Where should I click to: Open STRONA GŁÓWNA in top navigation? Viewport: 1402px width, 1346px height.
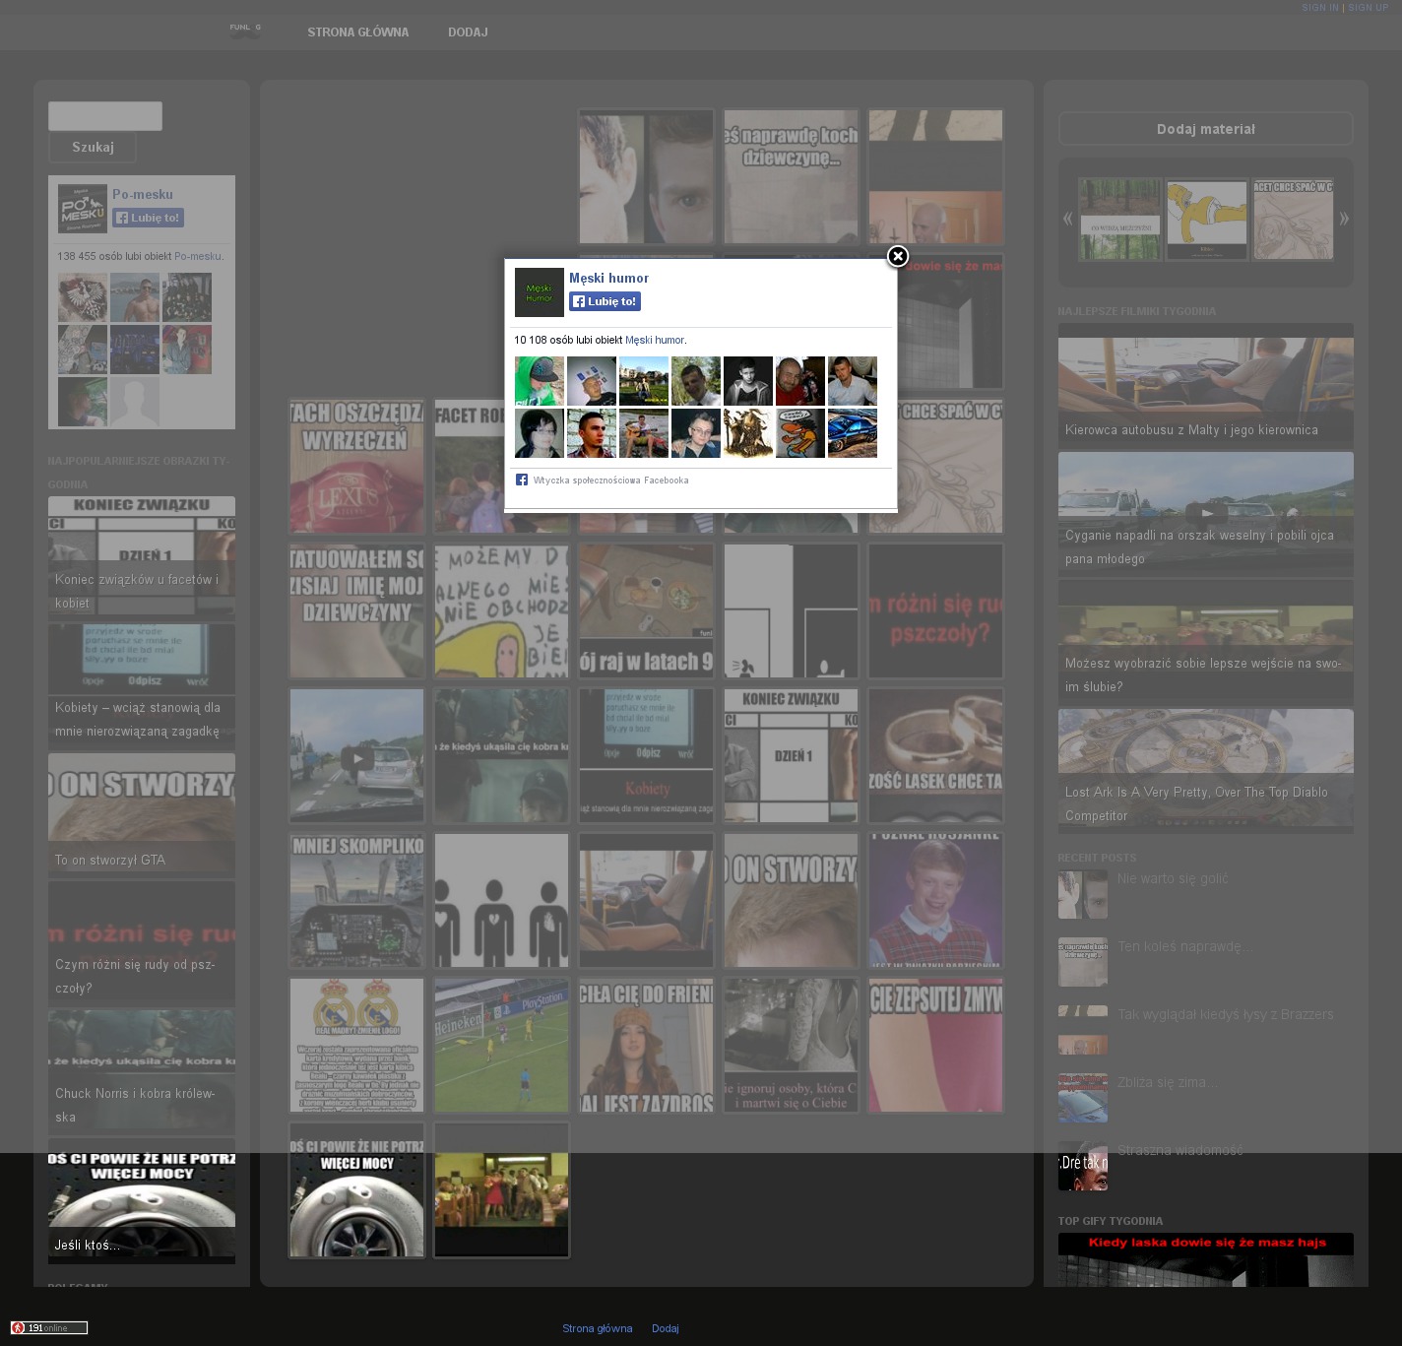357,32
